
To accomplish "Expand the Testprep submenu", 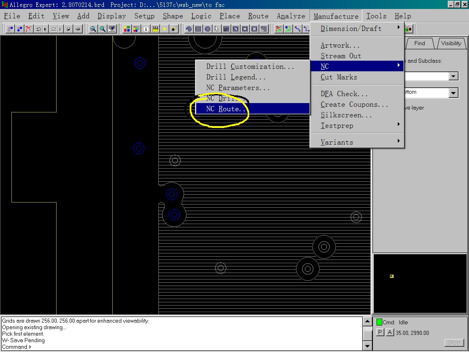I will tap(357, 126).
